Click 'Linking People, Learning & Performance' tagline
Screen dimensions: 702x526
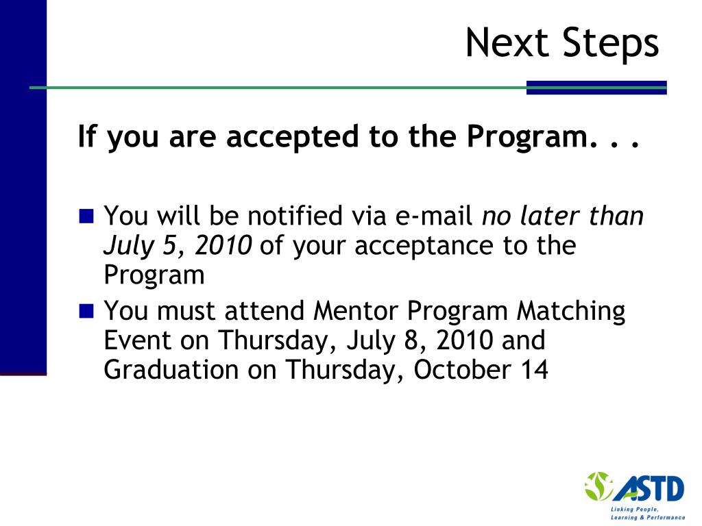(x=648, y=514)
